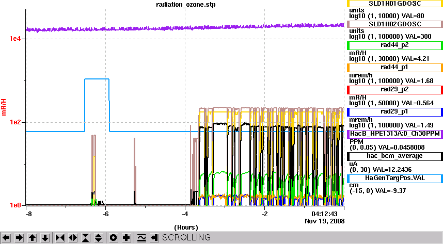Viewport: 443px width, 244px height.
Task: Click the SCROLLING status text
Action: pos(186,237)
